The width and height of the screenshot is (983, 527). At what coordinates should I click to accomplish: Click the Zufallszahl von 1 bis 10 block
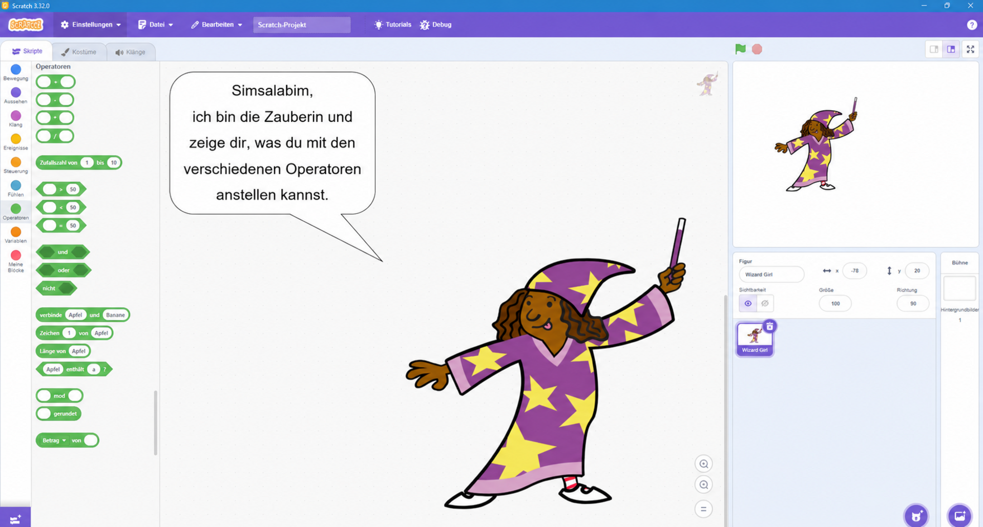point(79,163)
